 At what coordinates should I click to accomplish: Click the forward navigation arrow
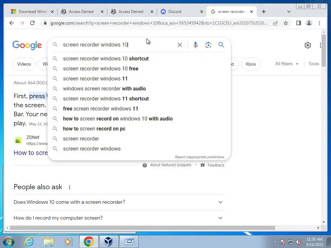(22, 23)
